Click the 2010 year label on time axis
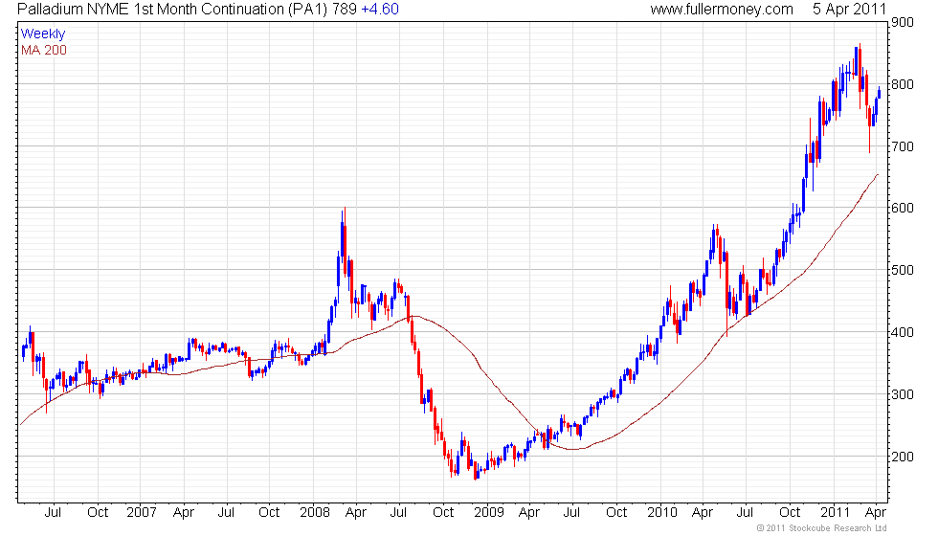The image size is (938, 536). 662,513
